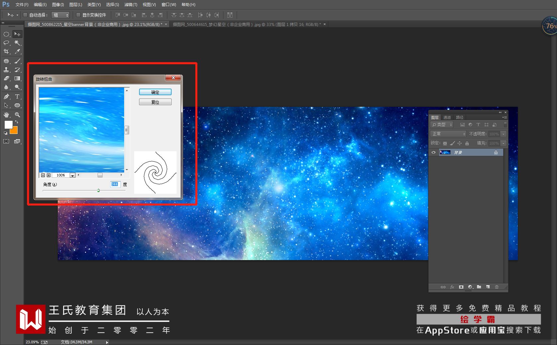Select the Lasso tool
This screenshot has width=557, height=345.
click(x=6, y=43)
